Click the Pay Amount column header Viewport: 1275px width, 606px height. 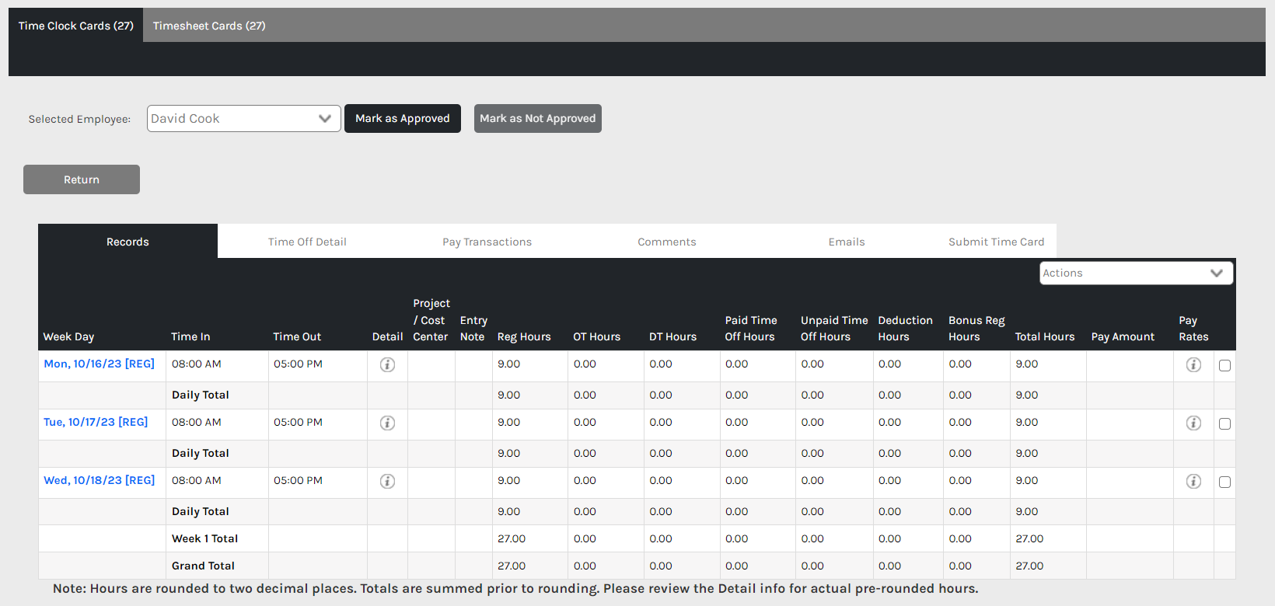pyautogui.click(x=1123, y=336)
